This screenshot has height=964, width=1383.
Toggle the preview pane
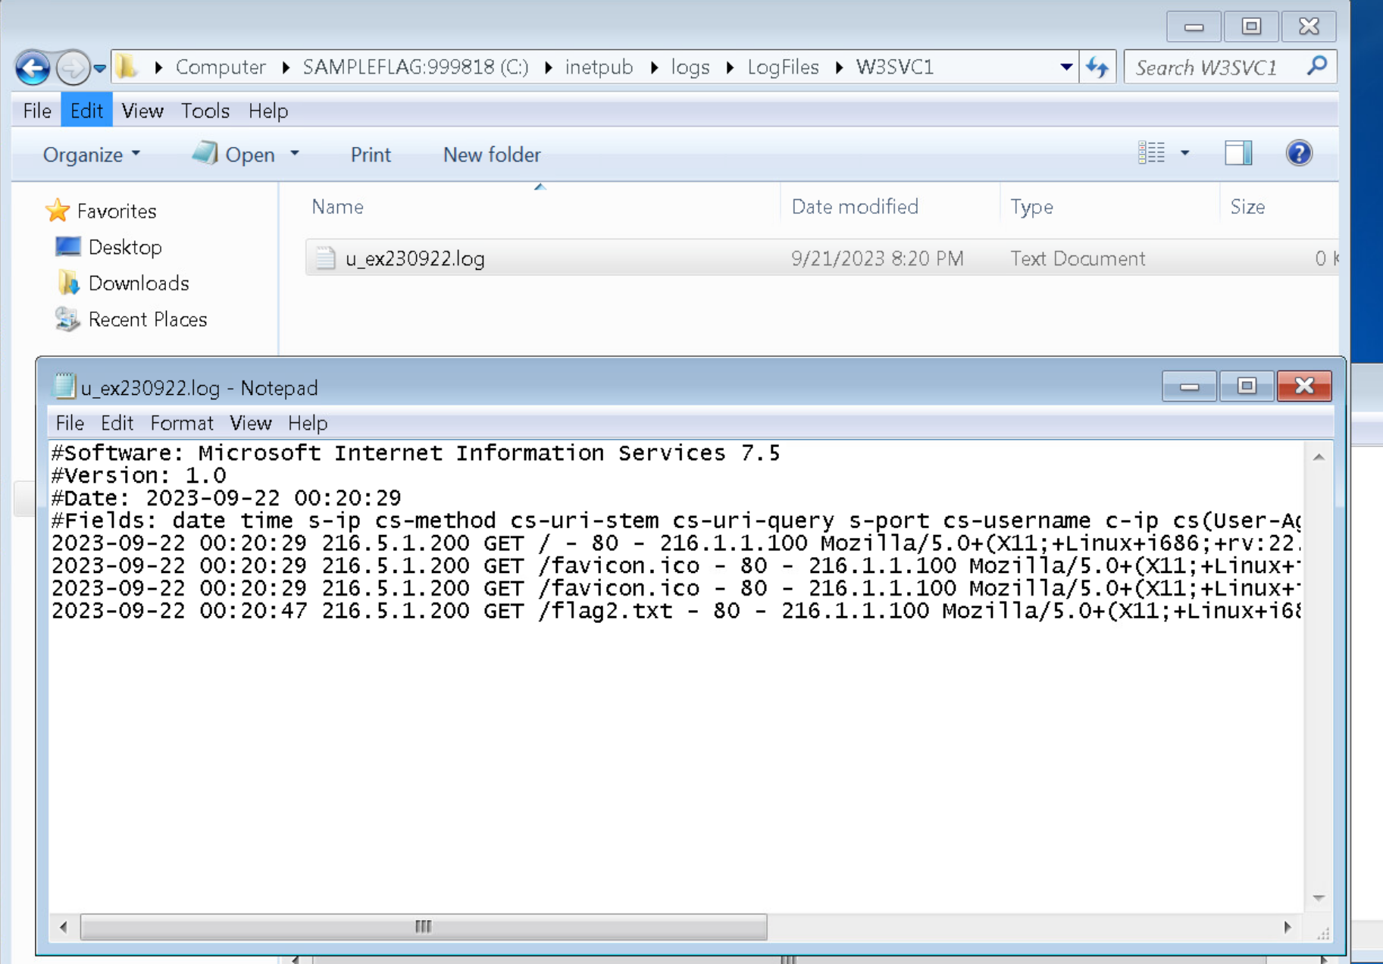1238,153
